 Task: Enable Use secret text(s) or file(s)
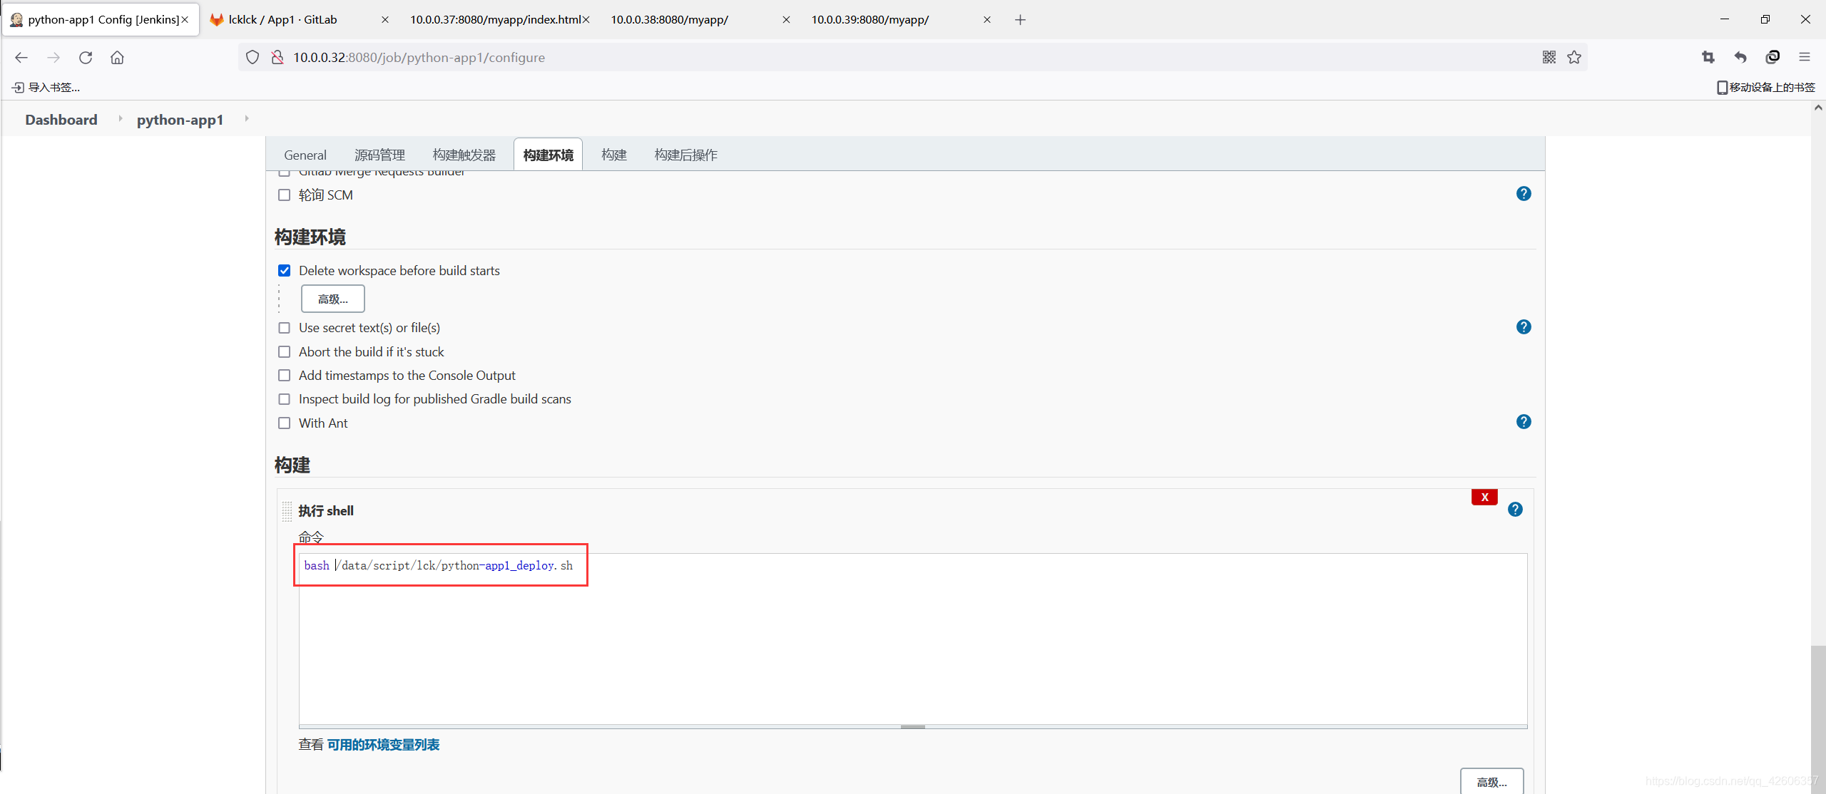coord(285,328)
